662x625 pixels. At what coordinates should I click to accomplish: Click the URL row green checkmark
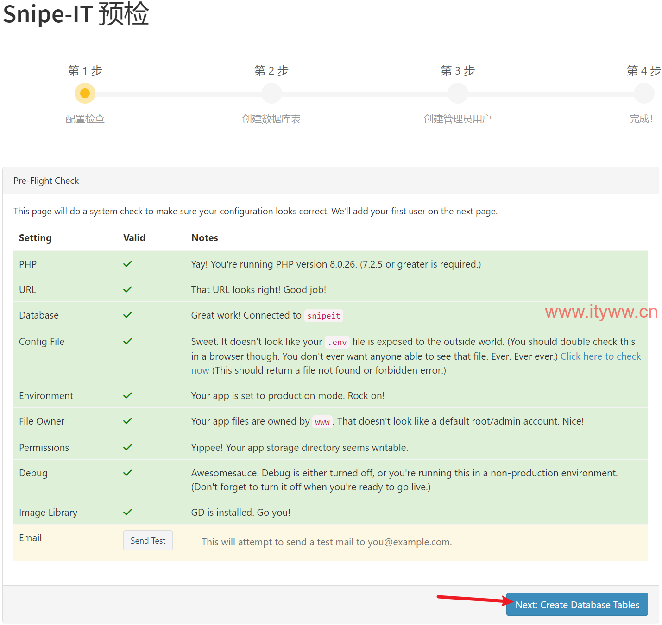127,289
